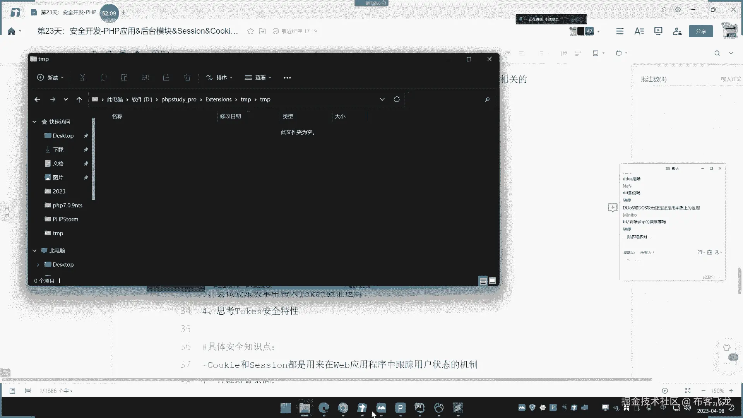Expand the Desktop node under 此电脑
The image size is (743, 418).
[x=38, y=265]
